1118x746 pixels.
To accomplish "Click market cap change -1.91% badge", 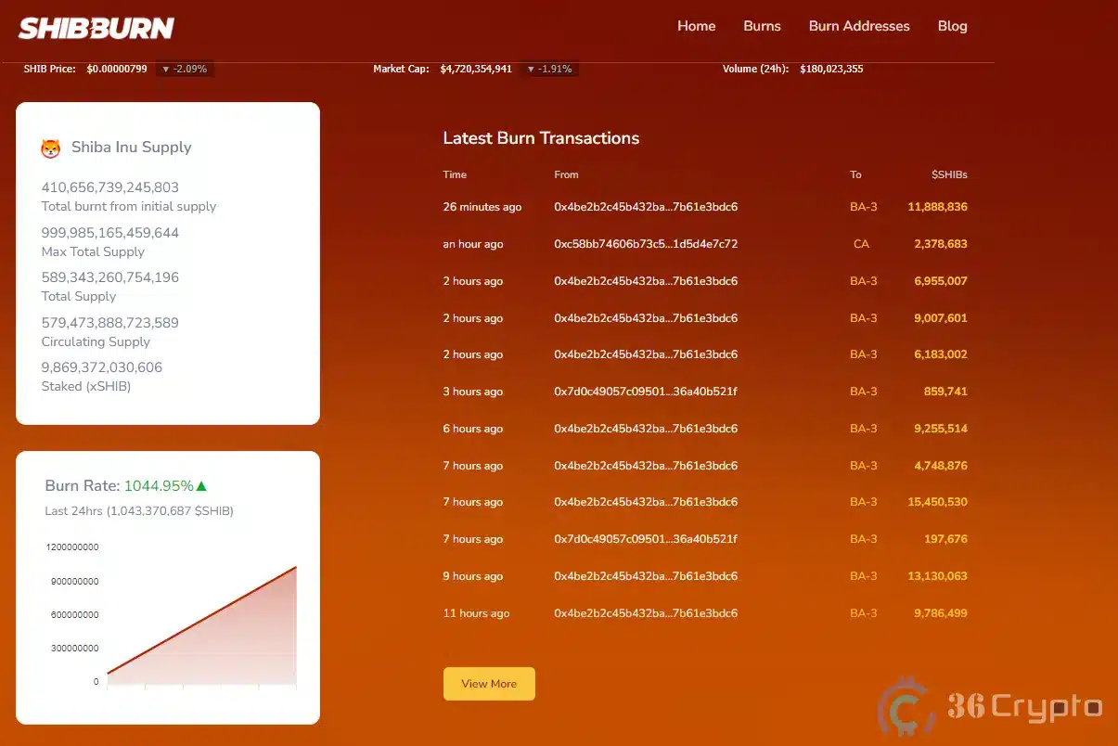I will [x=548, y=69].
